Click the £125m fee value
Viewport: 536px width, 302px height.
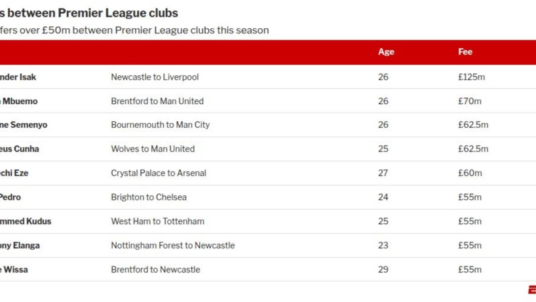(471, 77)
